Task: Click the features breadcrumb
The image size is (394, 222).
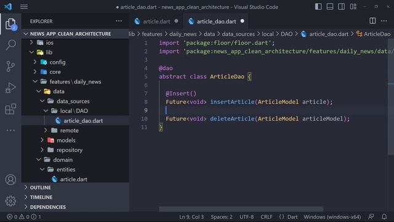Action: (152, 34)
